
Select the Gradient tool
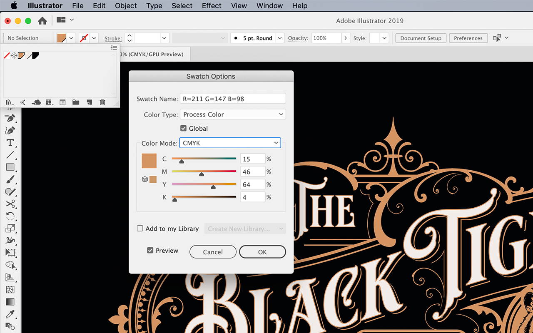pyautogui.click(x=10, y=302)
